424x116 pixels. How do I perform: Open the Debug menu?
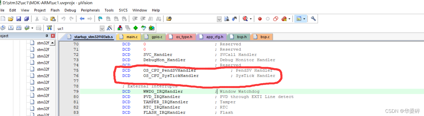(70, 10)
